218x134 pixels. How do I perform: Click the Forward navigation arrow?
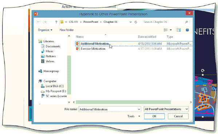point(45,22)
